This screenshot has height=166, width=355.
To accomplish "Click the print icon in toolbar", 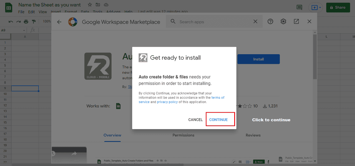I will click(26, 21).
